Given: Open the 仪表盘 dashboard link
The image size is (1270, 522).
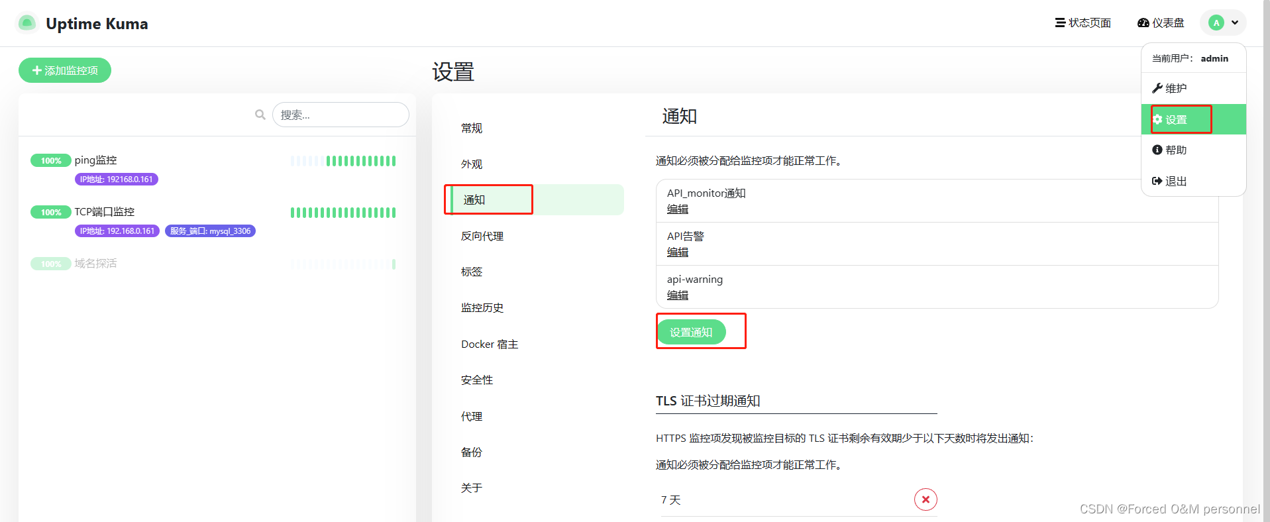Looking at the screenshot, I should tap(1161, 23).
